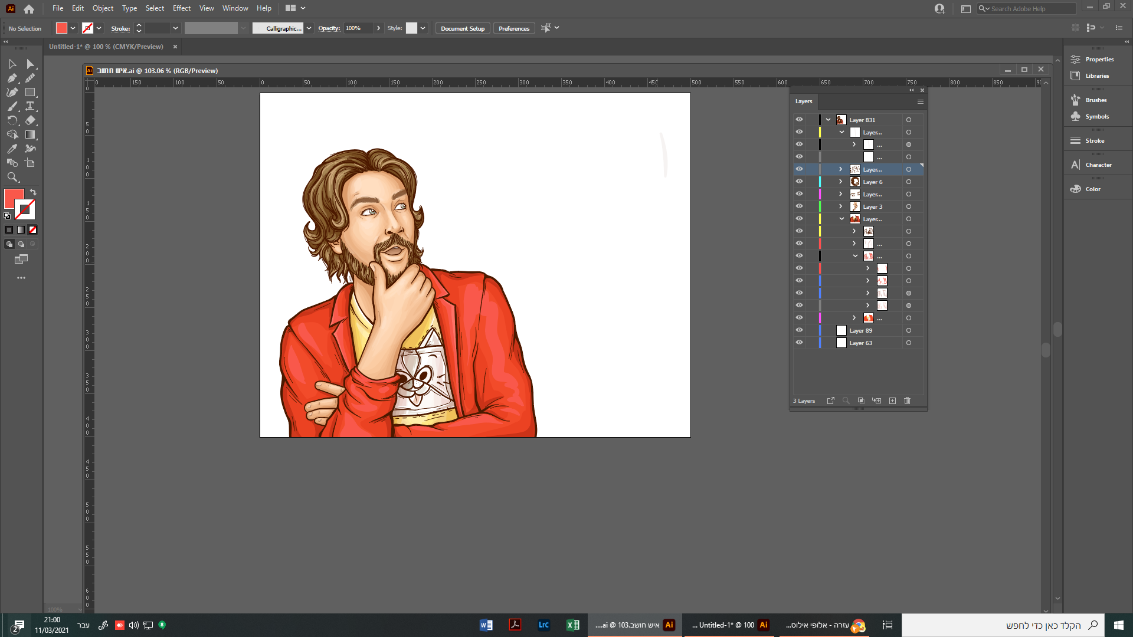Switch to Untitled-1 document tab

pyautogui.click(x=106, y=47)
